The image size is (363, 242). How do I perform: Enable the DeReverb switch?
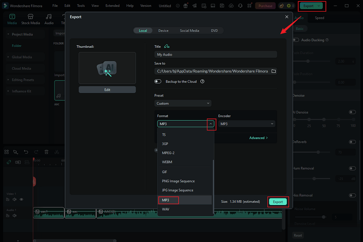[x=352, y=142]
